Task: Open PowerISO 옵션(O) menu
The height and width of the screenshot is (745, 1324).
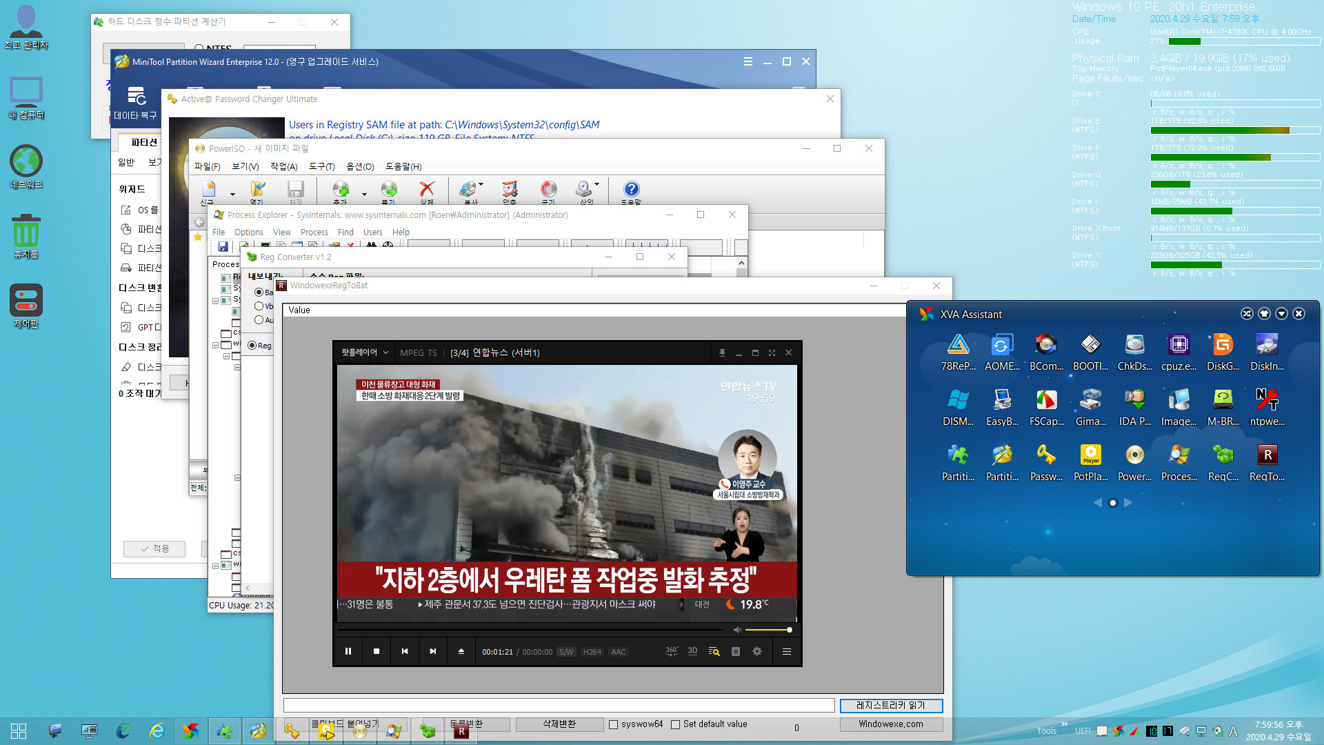Action: pos(360,166)
